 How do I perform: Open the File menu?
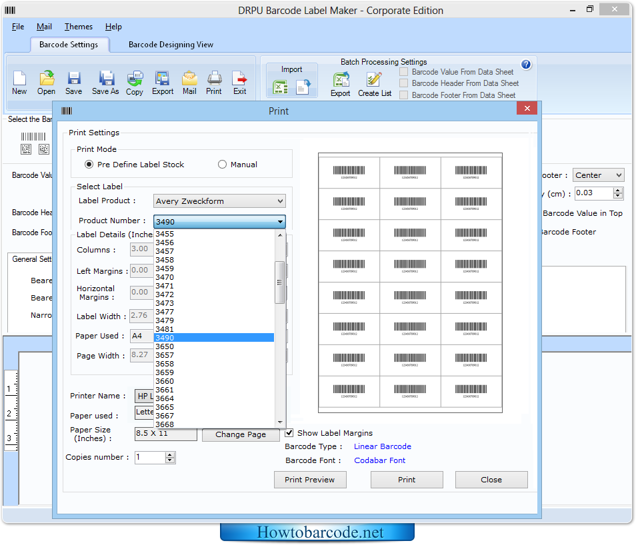pyautogui.click(x=18, y=27)
